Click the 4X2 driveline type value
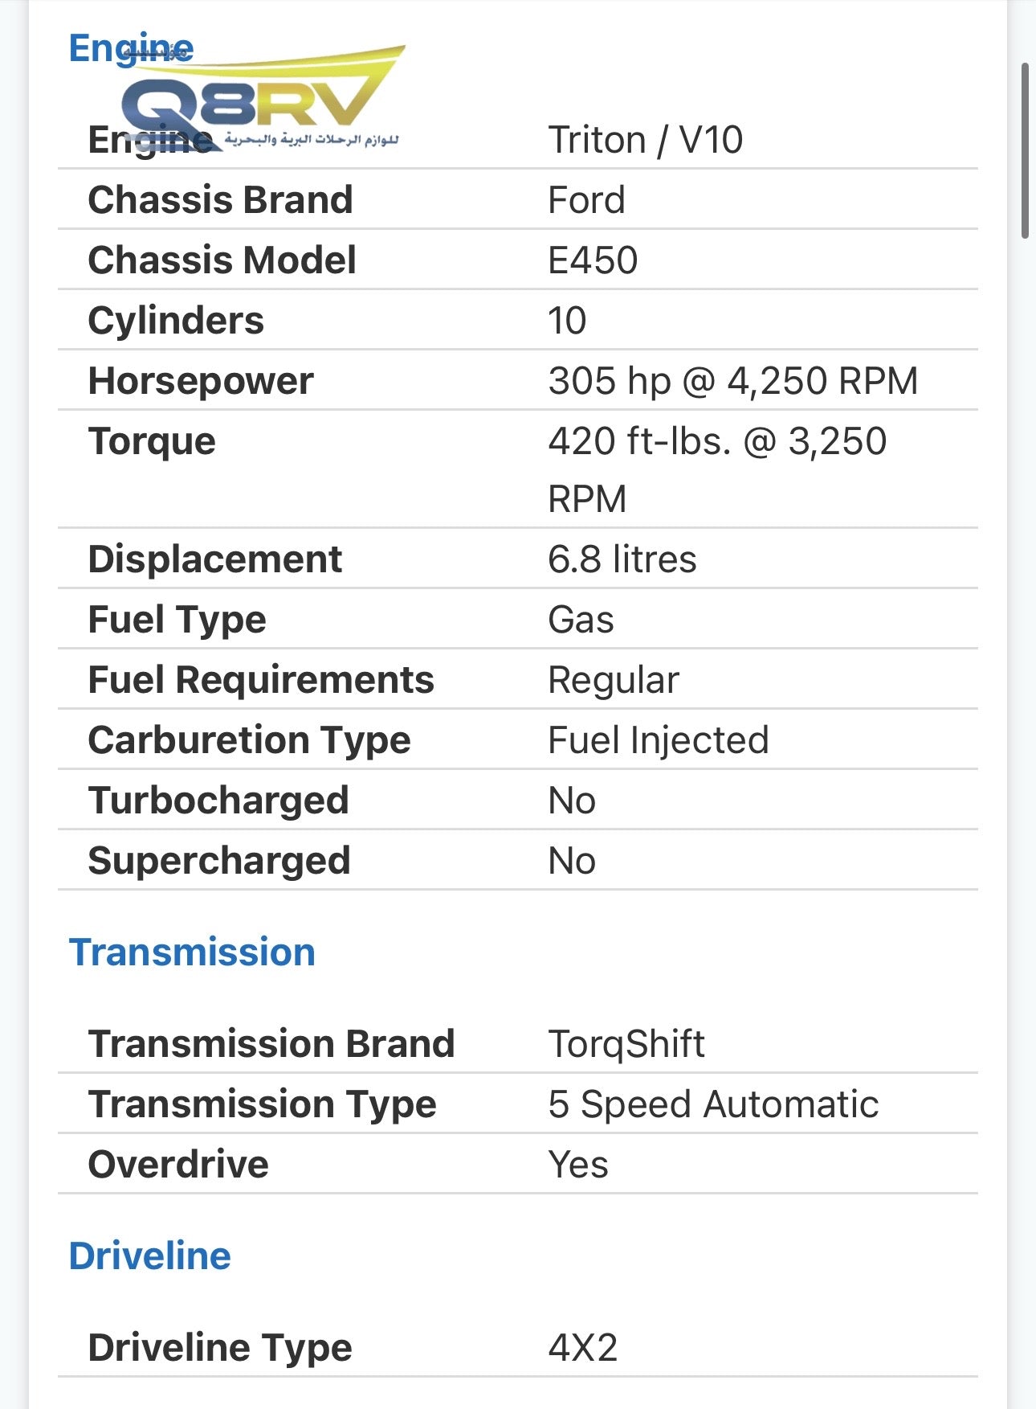 coord(583,1348)
